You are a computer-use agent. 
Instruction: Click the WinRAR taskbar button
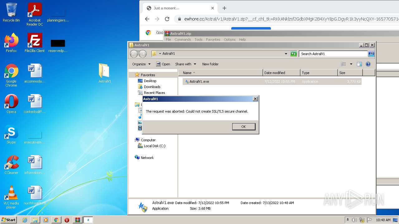click(x=77, y=220)
